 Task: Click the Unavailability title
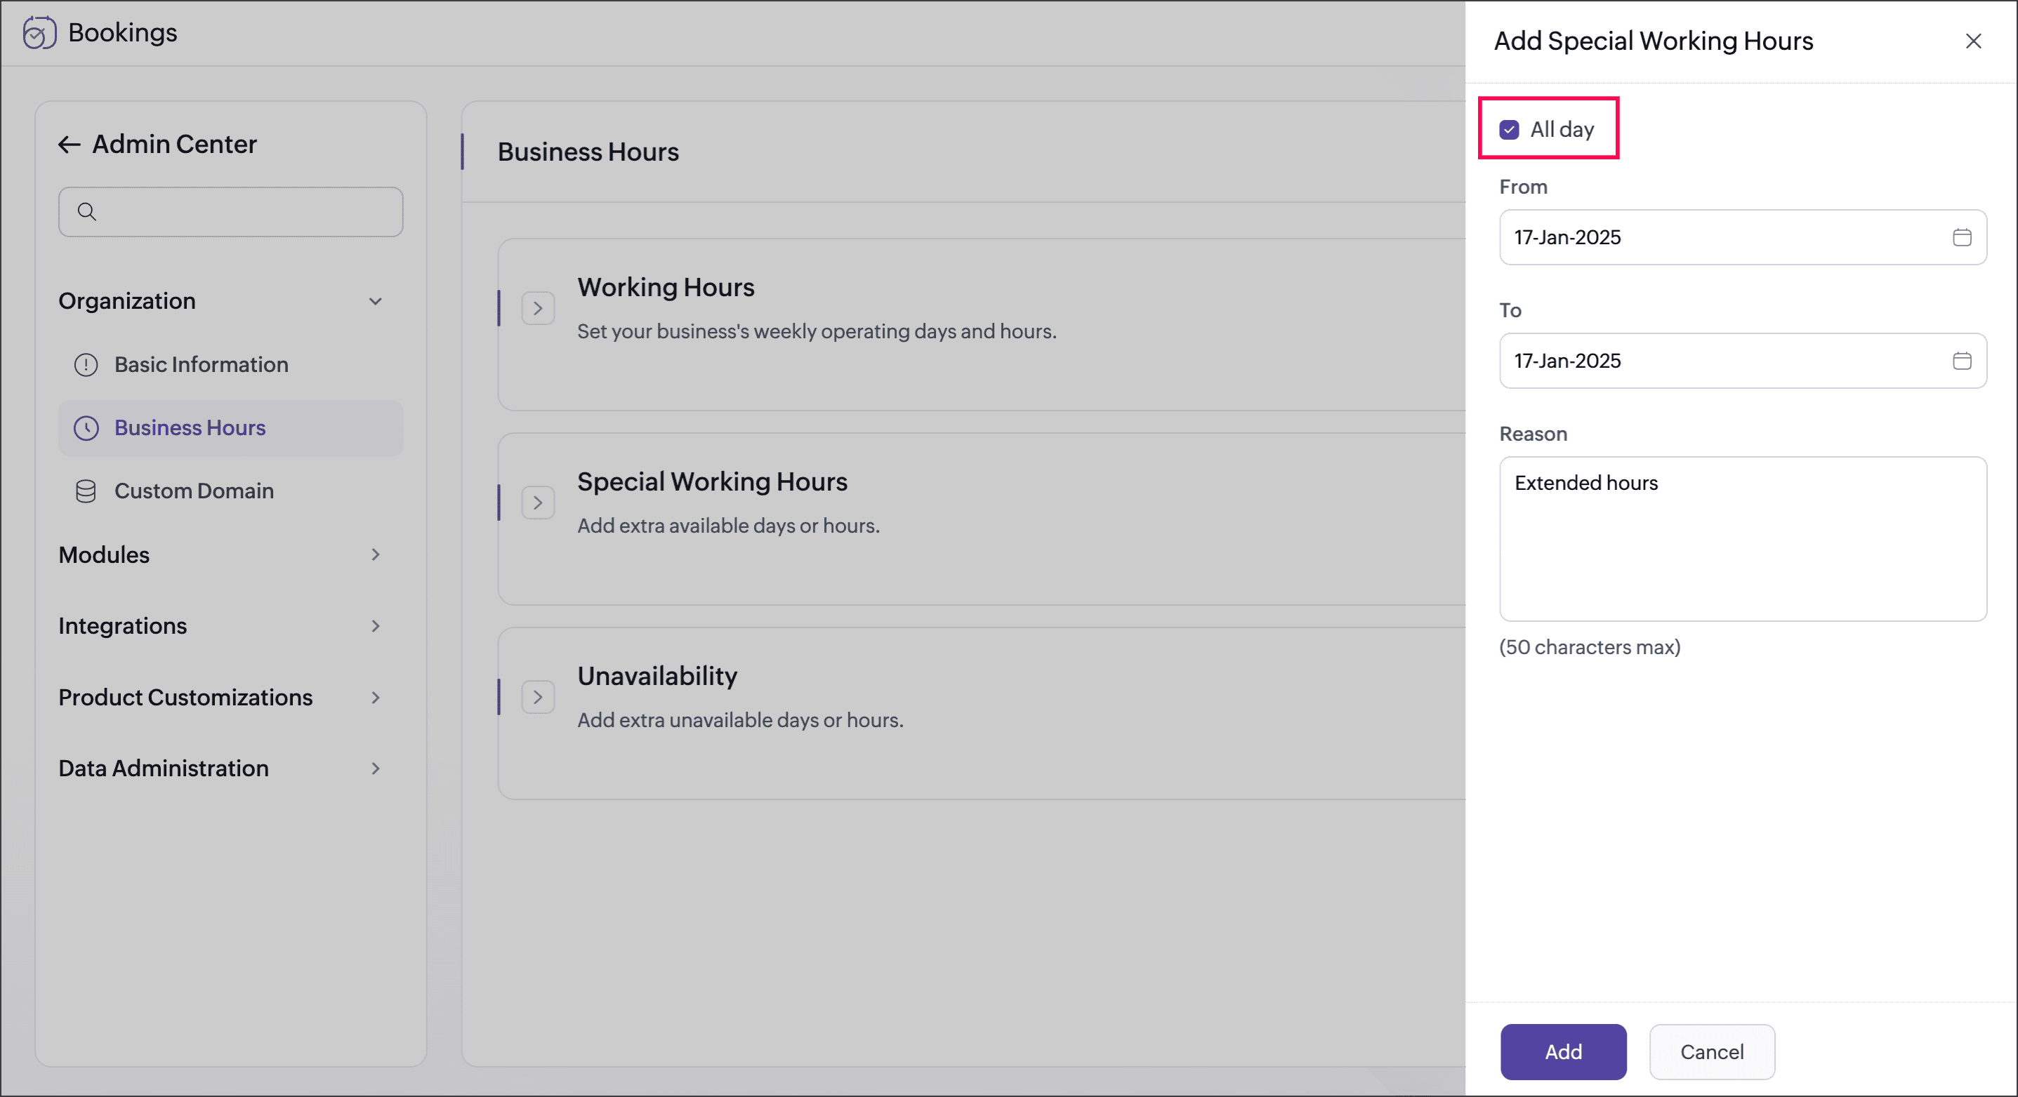tap(657, 676)
